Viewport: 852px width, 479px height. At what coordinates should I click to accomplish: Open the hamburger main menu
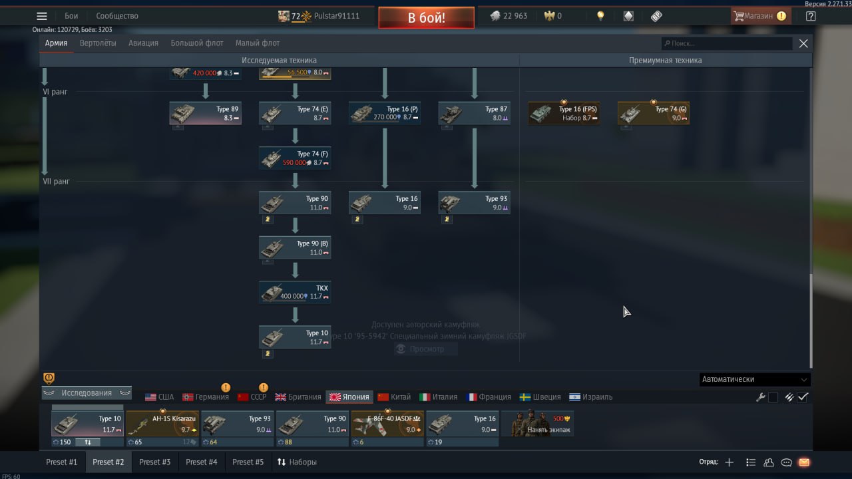click(x=42, y=16)
